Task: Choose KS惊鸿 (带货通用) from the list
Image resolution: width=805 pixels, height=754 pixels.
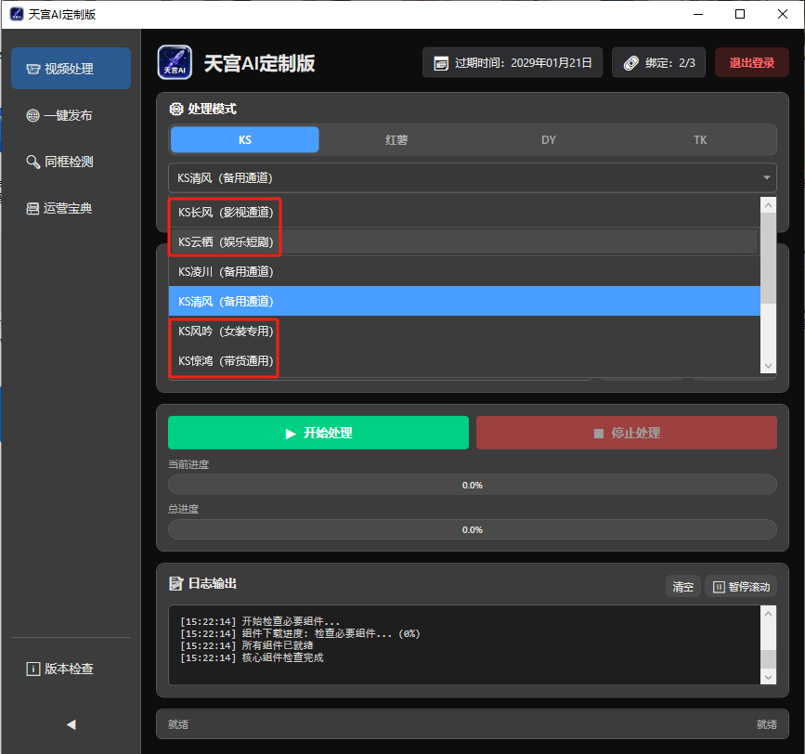Action: click(464, 361)
